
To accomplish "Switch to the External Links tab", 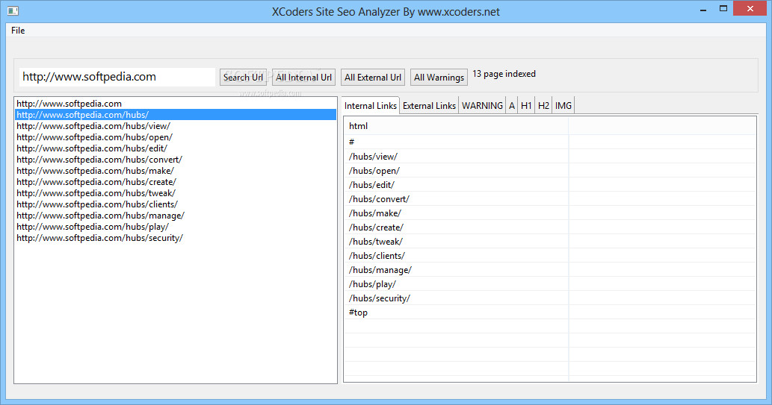I will pos(429,106).
